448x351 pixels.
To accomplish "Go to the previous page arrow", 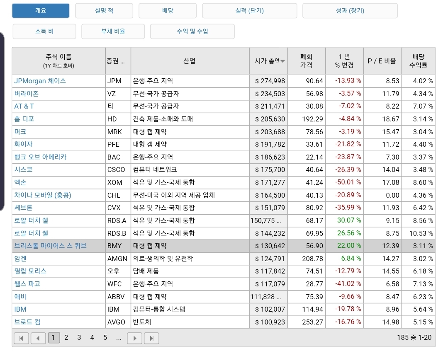I will [x=38, y=338].
